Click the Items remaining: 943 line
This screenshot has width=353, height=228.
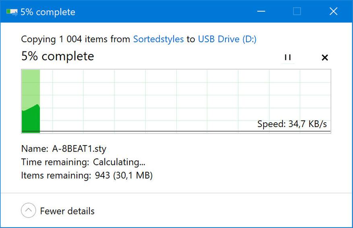pyautogui.click(x=87, y=175)
